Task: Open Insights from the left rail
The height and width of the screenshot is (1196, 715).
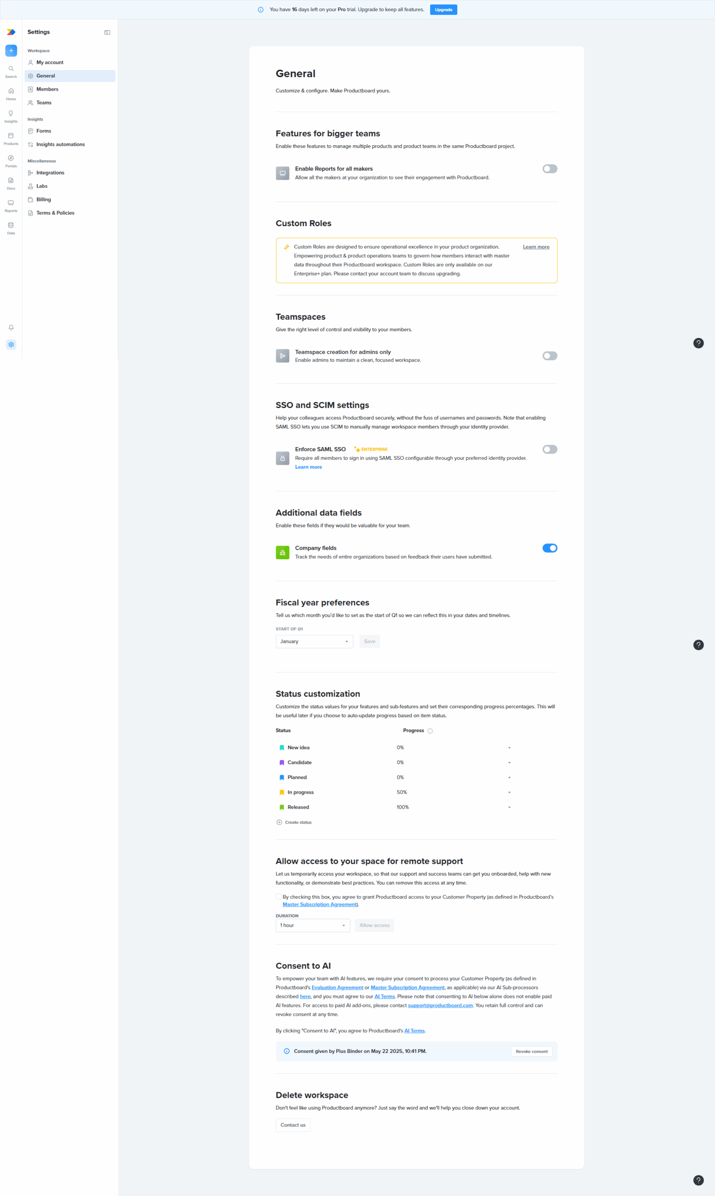Action: click(11, 116)
